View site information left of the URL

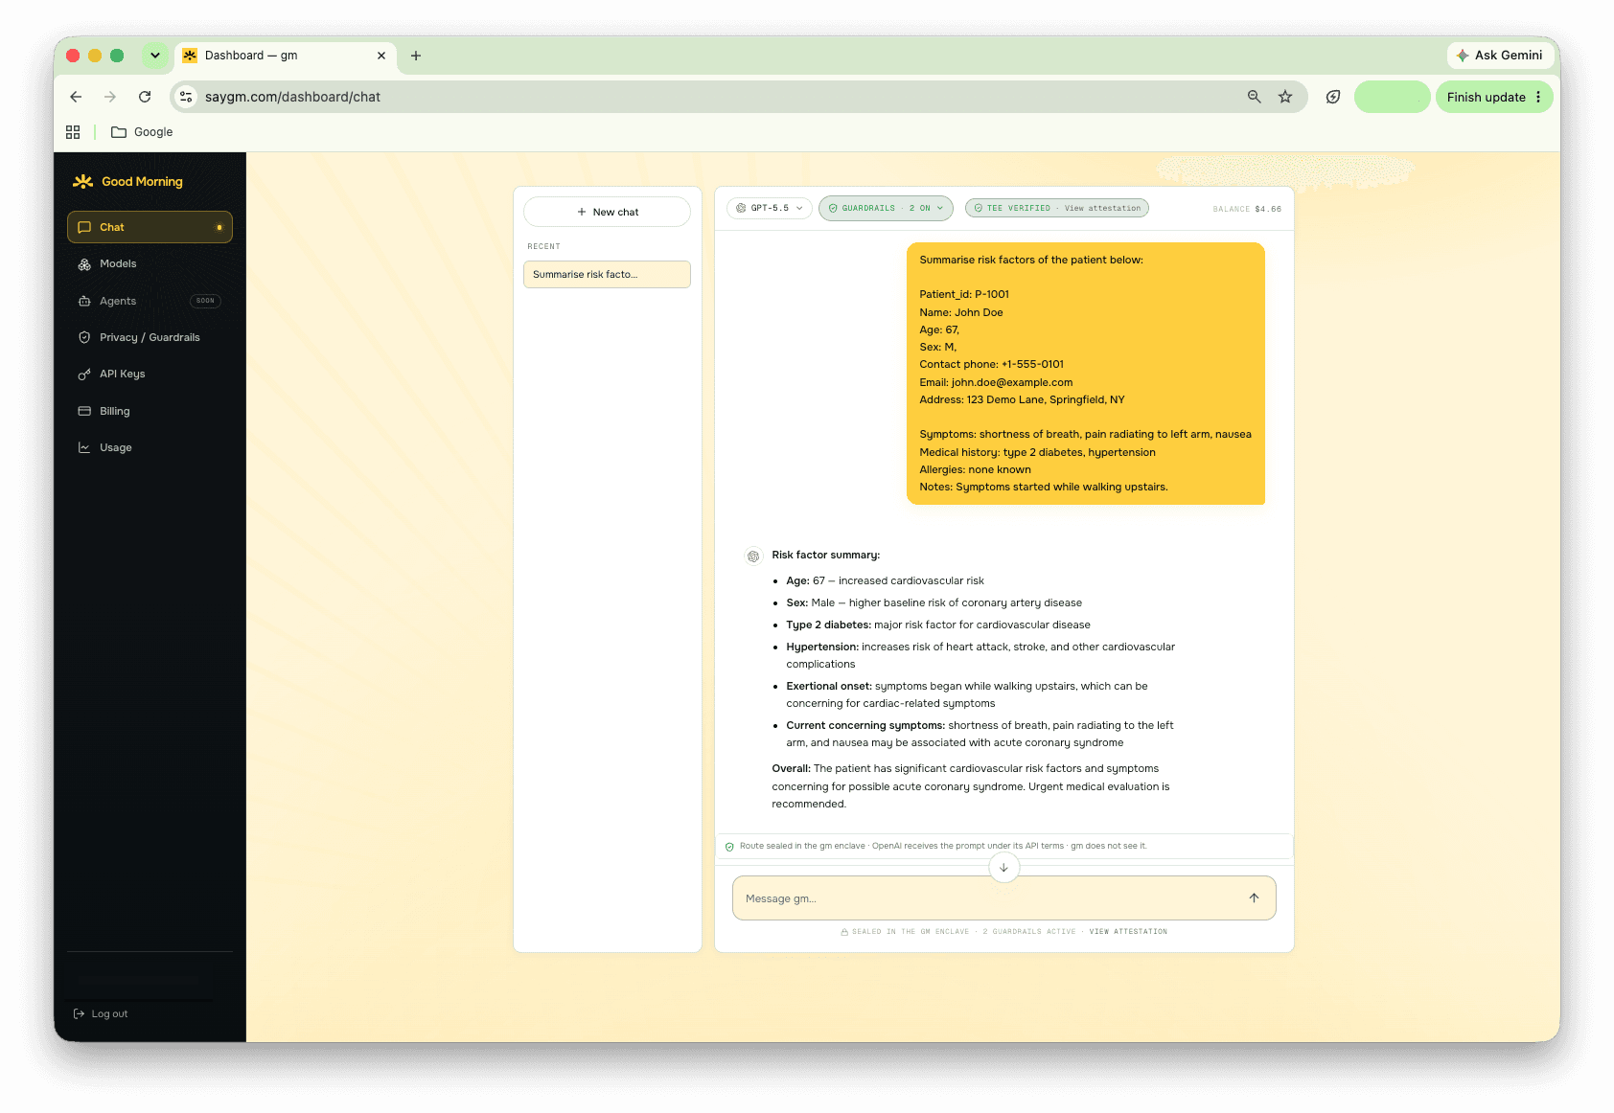187,97
